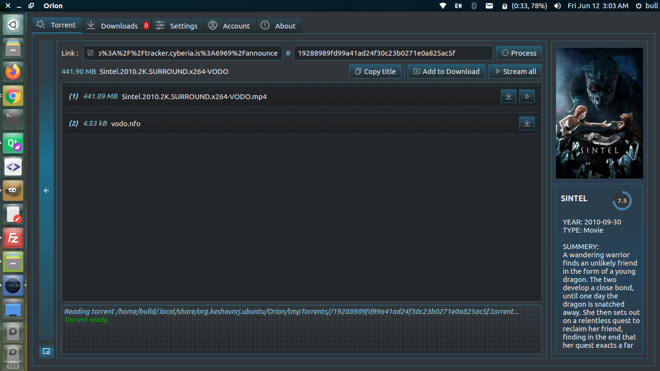The image size is (660, 371).
Task: Click Add to Download
Action: click(x=446, y=71)
